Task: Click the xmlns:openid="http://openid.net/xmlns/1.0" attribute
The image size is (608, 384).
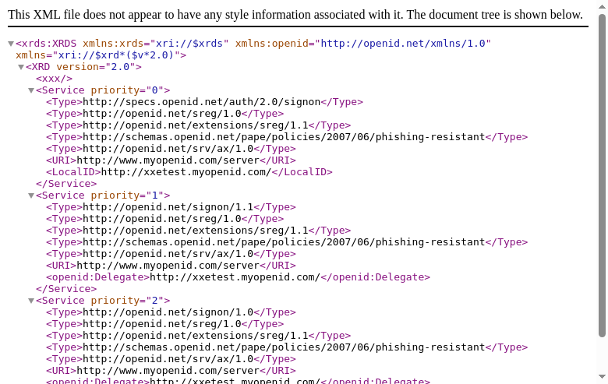Action: (x=363, y=44)
